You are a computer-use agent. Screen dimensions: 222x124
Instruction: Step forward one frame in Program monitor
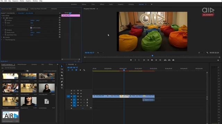(156, 60)
